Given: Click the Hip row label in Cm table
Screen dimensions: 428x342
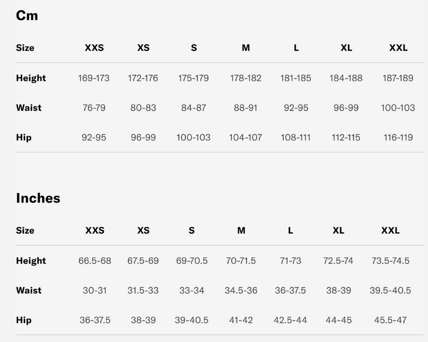Looking at the screenshot, I should coord(24,138).
